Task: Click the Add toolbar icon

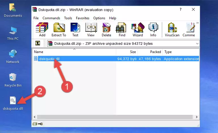Action: pyautogui.click(x=42, y=29)
